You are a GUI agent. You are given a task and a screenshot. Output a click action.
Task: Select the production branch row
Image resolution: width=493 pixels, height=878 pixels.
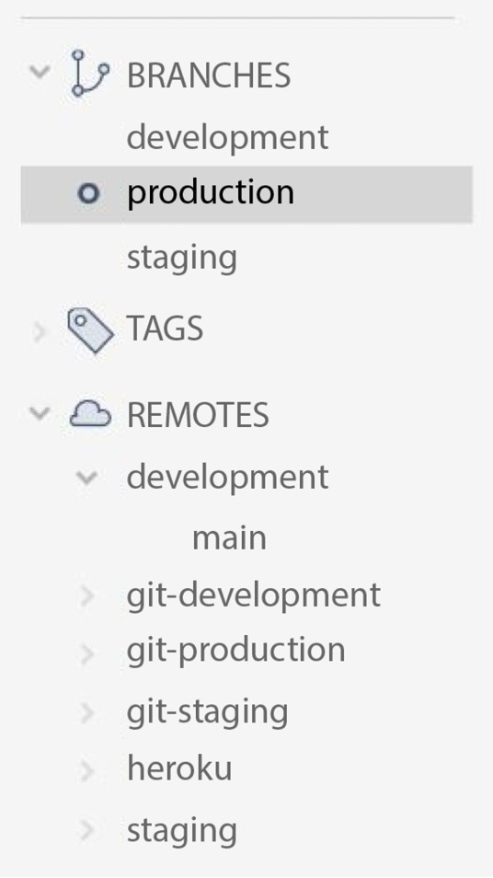click(246, 194)
